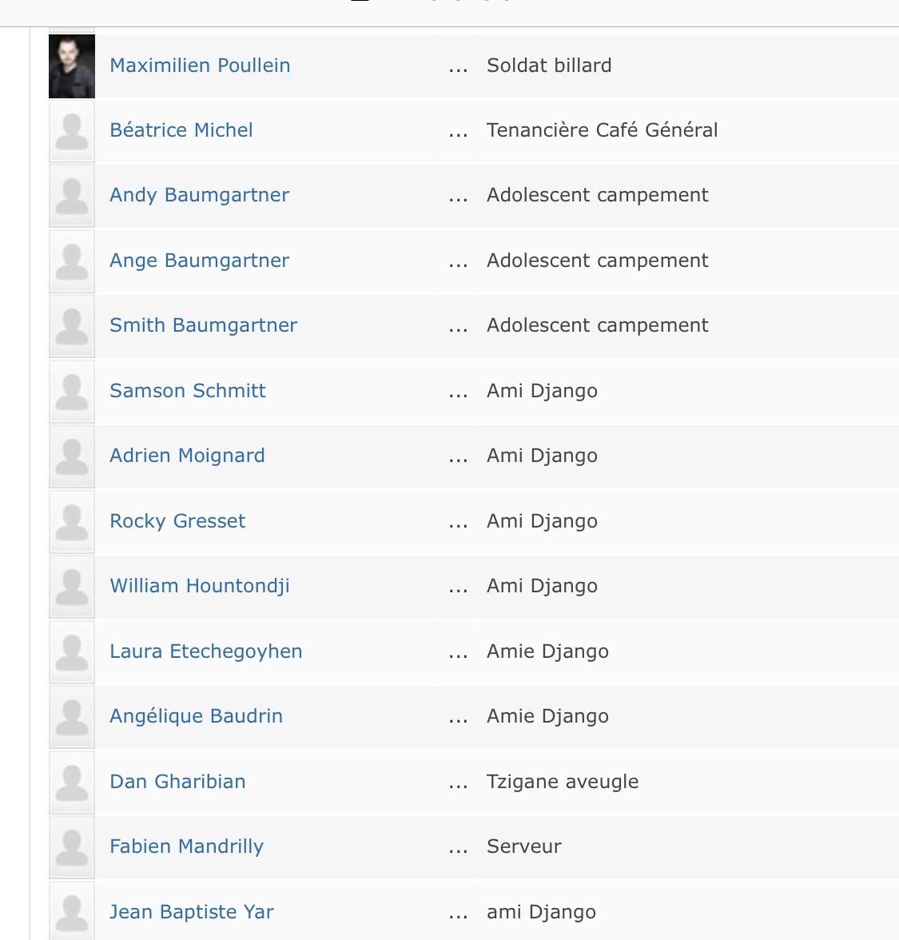Open Ange Baumgartner's name link
Image resolution: width=899 pixels, height=940 pixels.
click(x=200, y=261)
